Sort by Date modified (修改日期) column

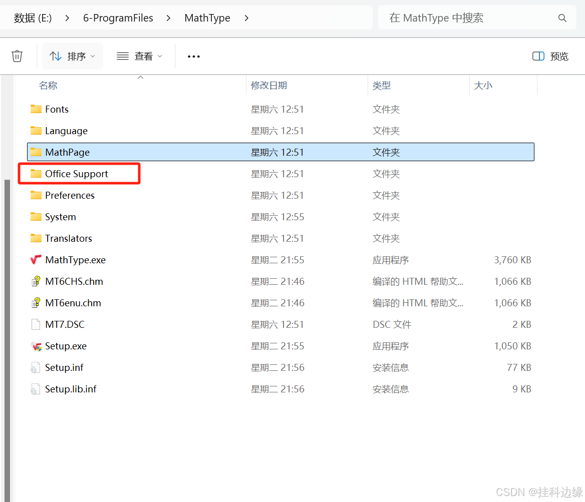click(x=269, y=86)
